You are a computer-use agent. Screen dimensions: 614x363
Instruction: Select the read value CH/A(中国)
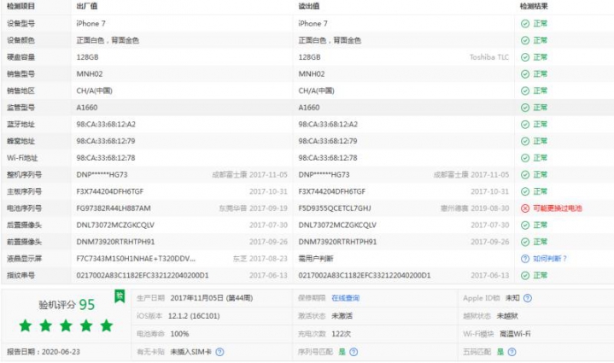(317, 91)
